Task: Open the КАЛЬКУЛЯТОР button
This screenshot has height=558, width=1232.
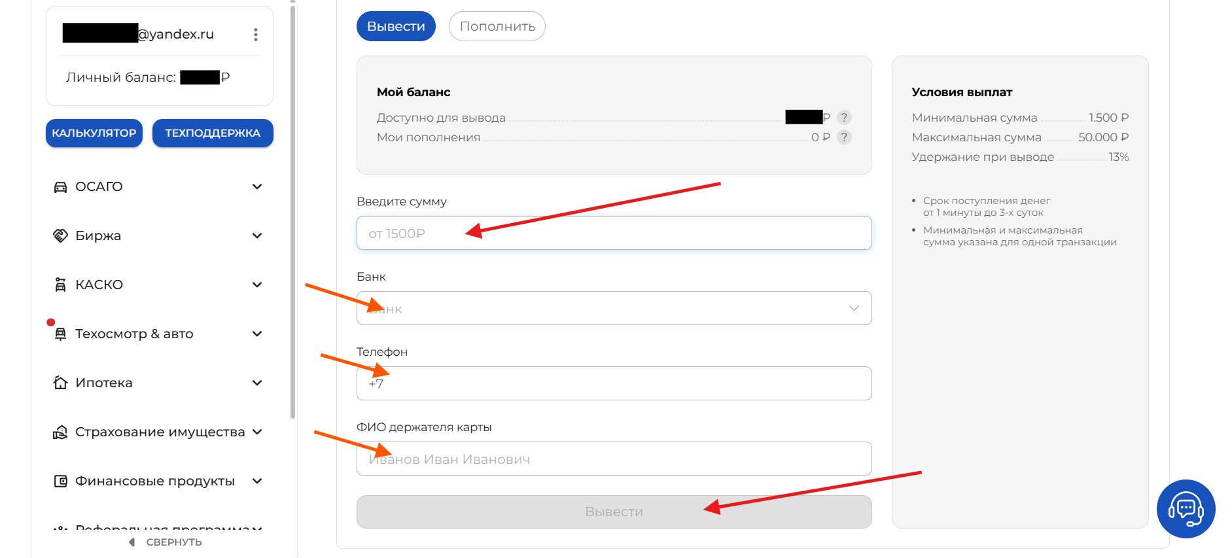Action: pyautogui.click(x=94, y=133)
